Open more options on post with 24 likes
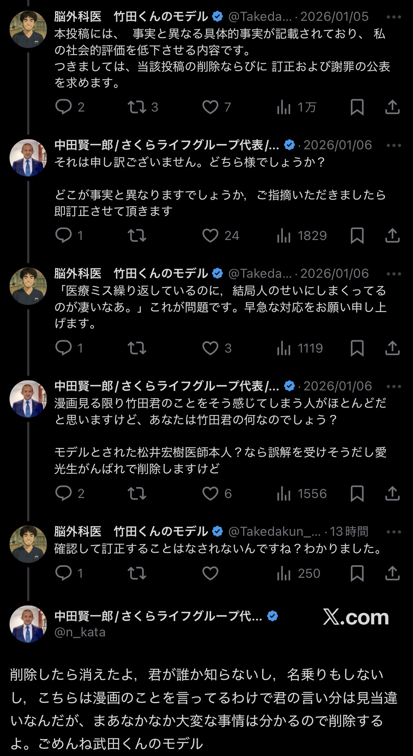 [x=394, y=145]
